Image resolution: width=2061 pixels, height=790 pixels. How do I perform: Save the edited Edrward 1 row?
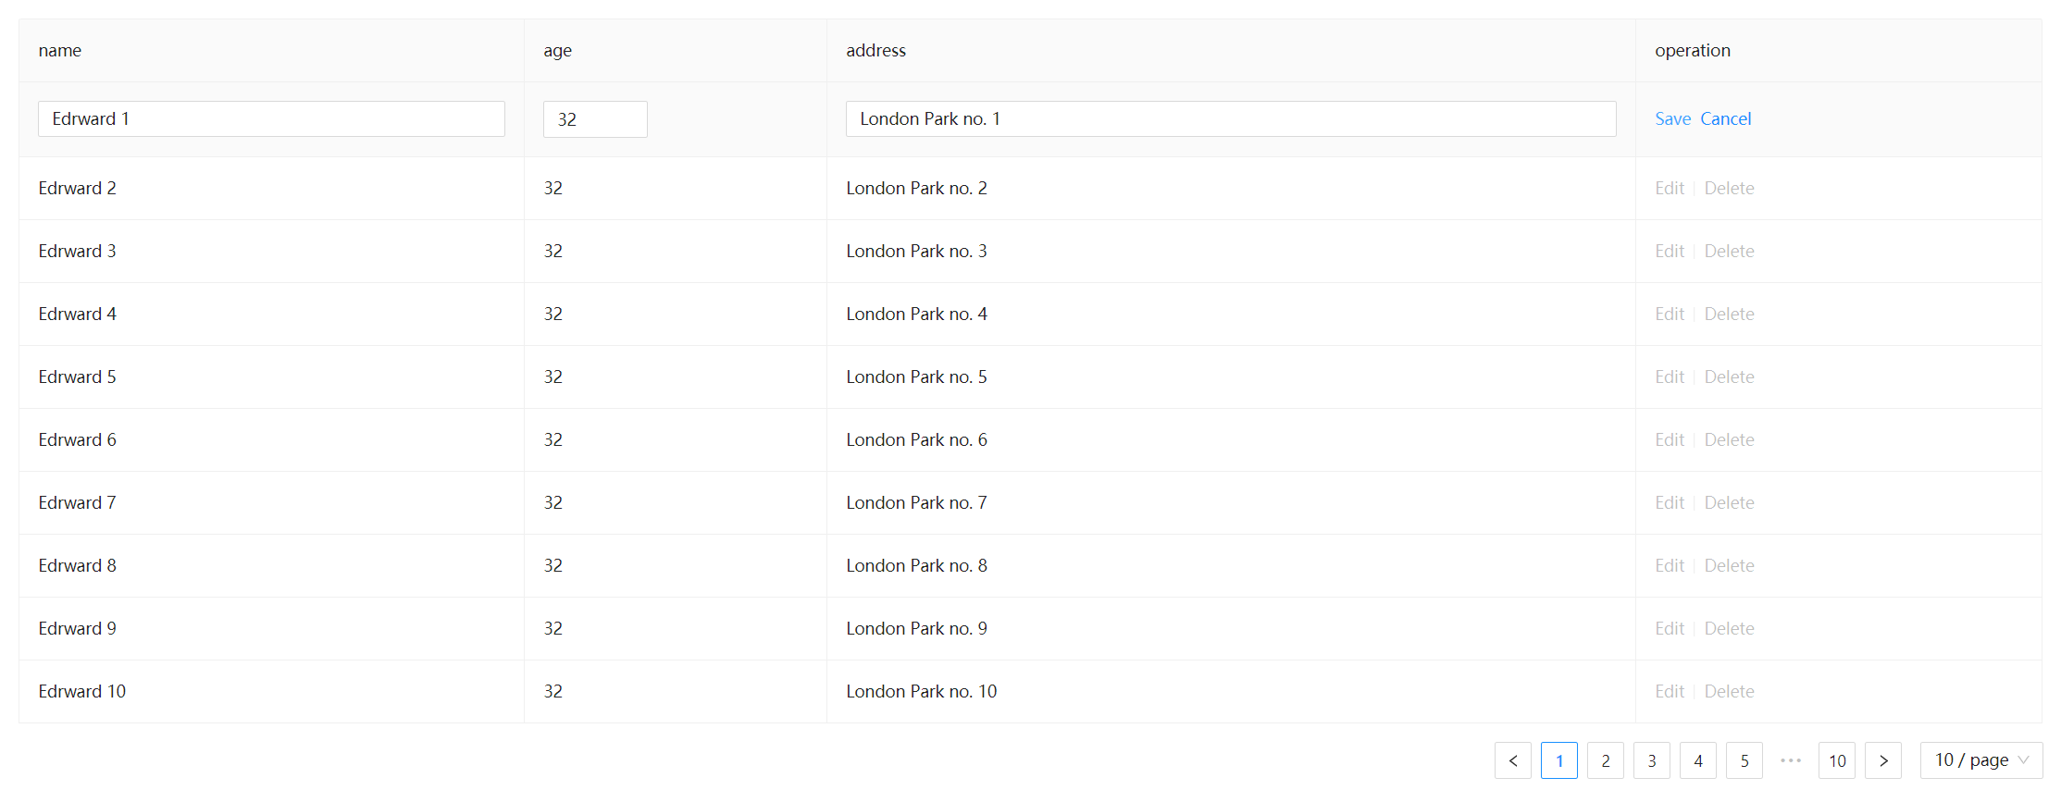coord(1672,119)
